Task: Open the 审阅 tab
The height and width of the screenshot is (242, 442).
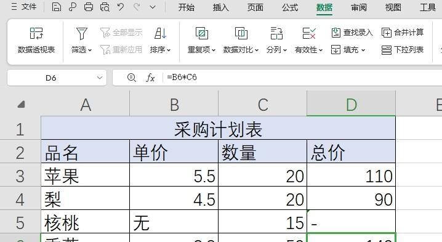Action: [x=359, y=7]
